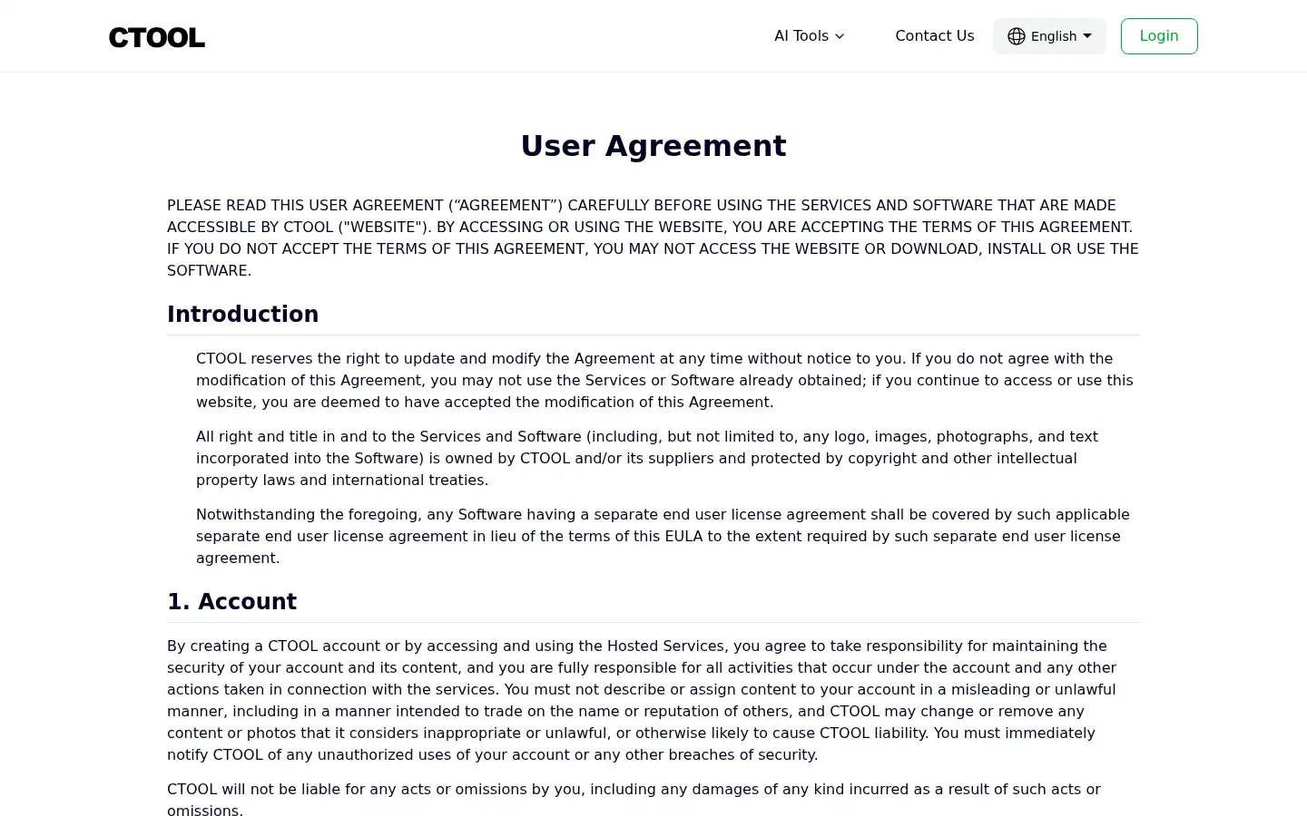Screen dimensions: 1307x816
Task: Go to Contact Us page
Action: coord(934,36)
